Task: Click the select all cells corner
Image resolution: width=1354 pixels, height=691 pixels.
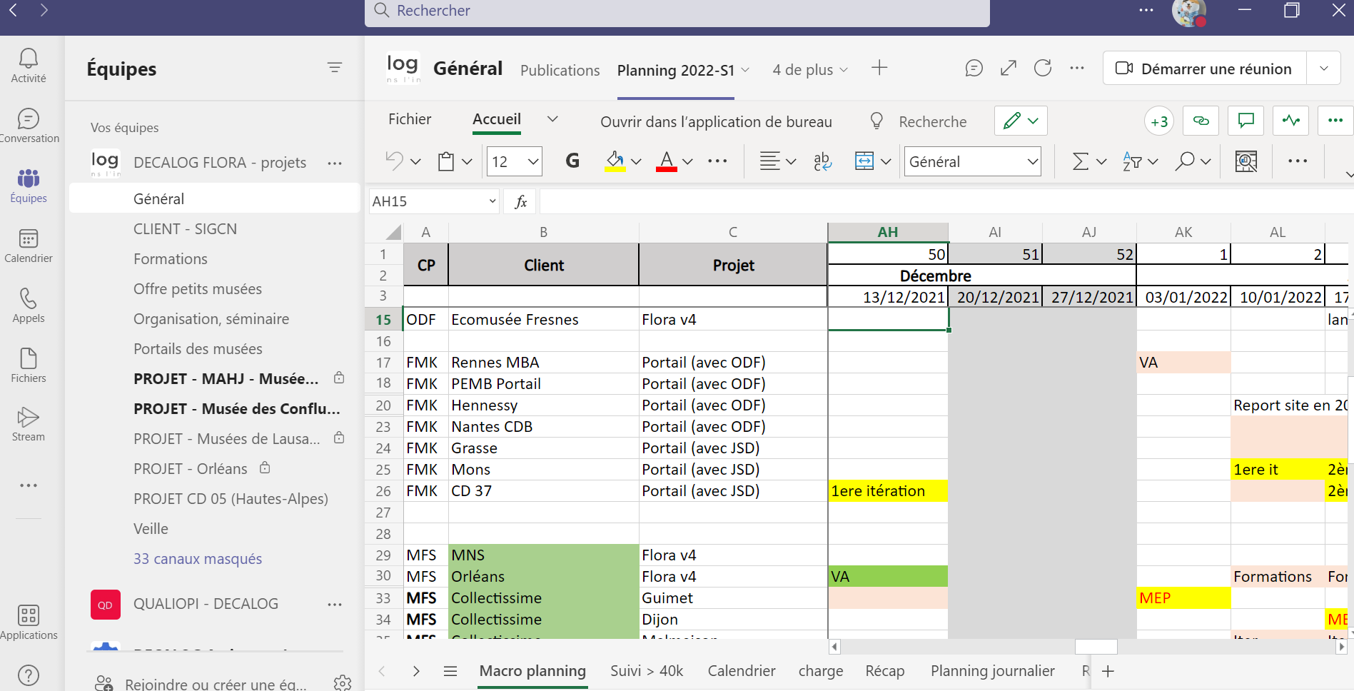Action: tap(393, 232)
